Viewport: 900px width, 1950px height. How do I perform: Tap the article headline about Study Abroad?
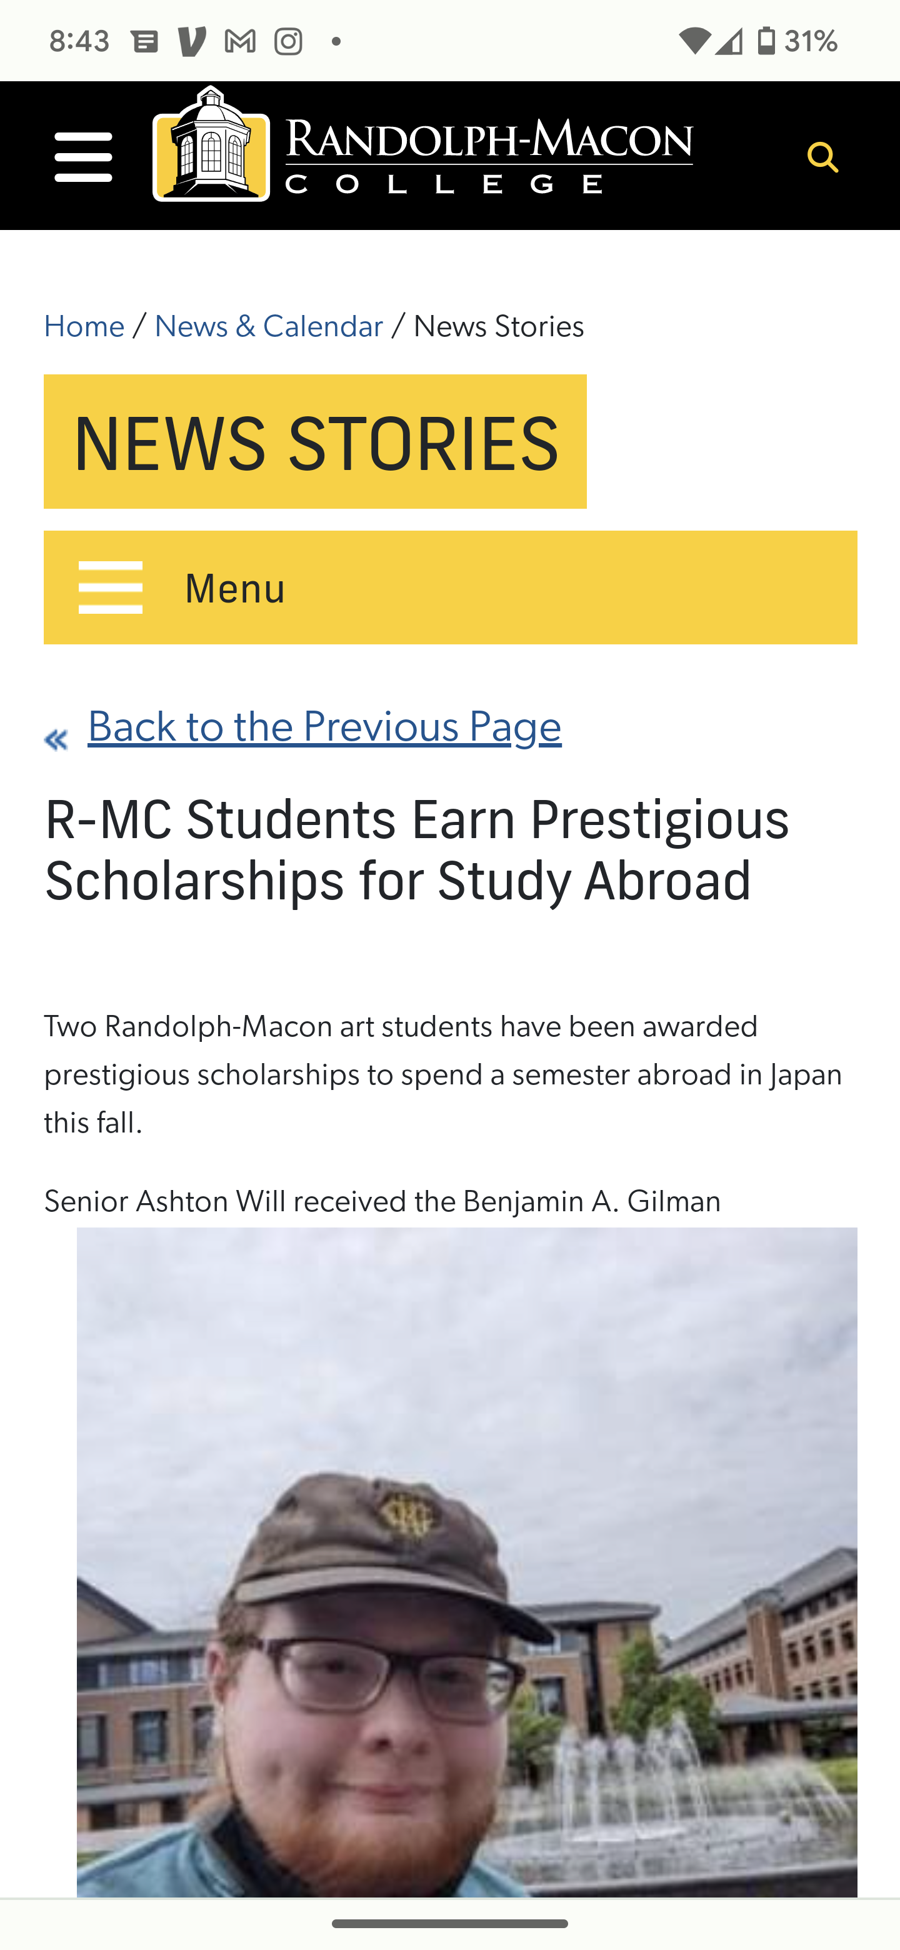417,849
